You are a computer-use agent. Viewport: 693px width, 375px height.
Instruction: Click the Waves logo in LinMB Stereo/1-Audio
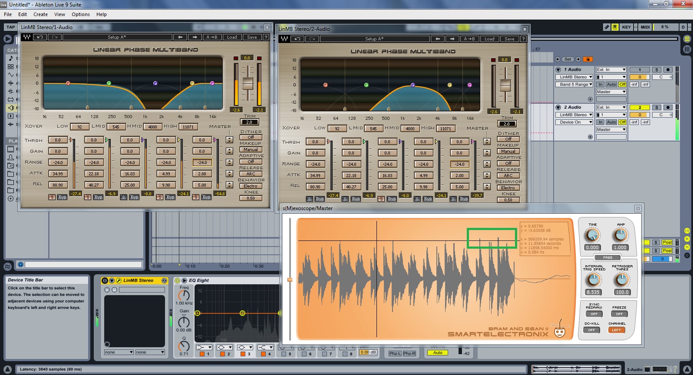tap(26, 37)
